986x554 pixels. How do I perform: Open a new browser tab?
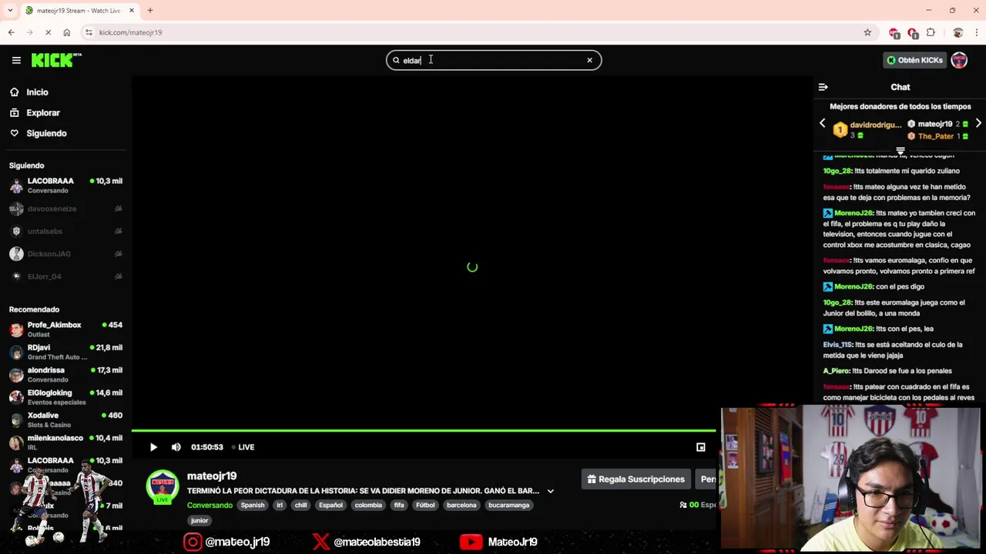point(150,11)
